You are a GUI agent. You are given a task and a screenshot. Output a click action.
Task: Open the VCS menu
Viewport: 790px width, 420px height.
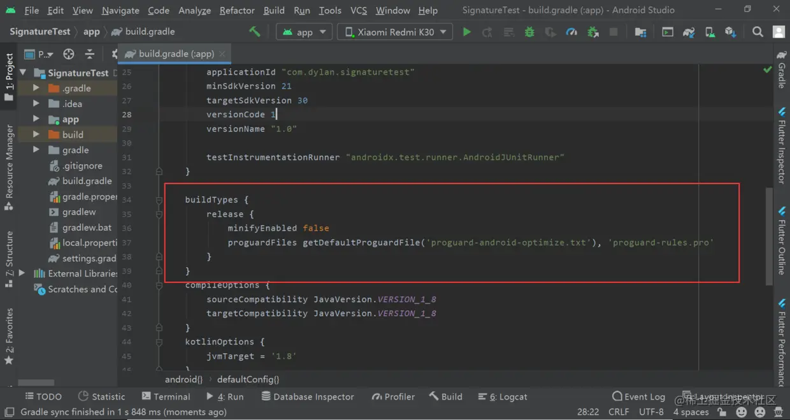[x=359, y=10]
